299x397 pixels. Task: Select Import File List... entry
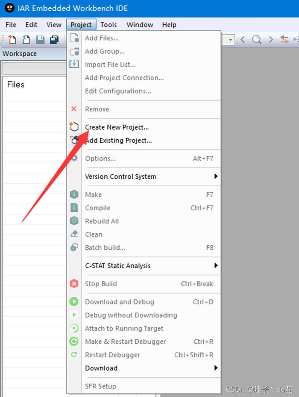144,64
